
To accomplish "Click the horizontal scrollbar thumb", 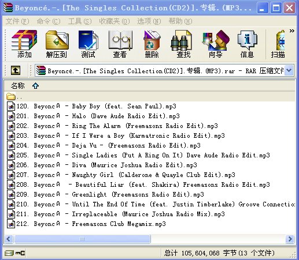I will click(x=82, y=239).
